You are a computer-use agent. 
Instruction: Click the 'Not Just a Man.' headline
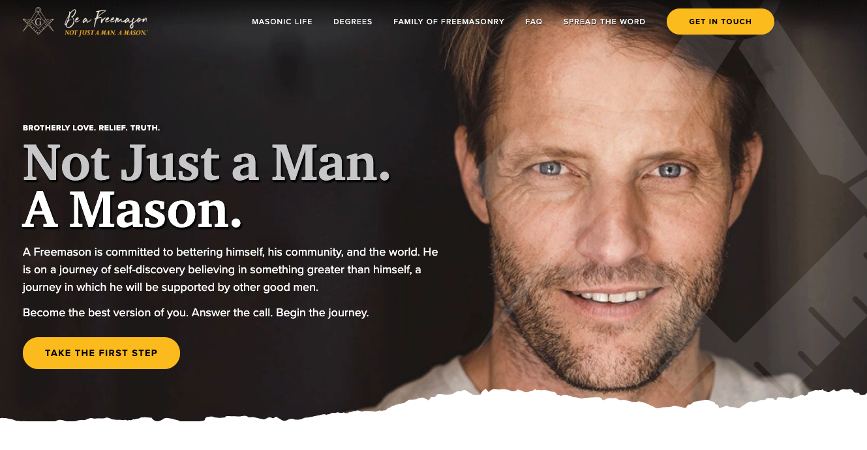click(207, 162)
